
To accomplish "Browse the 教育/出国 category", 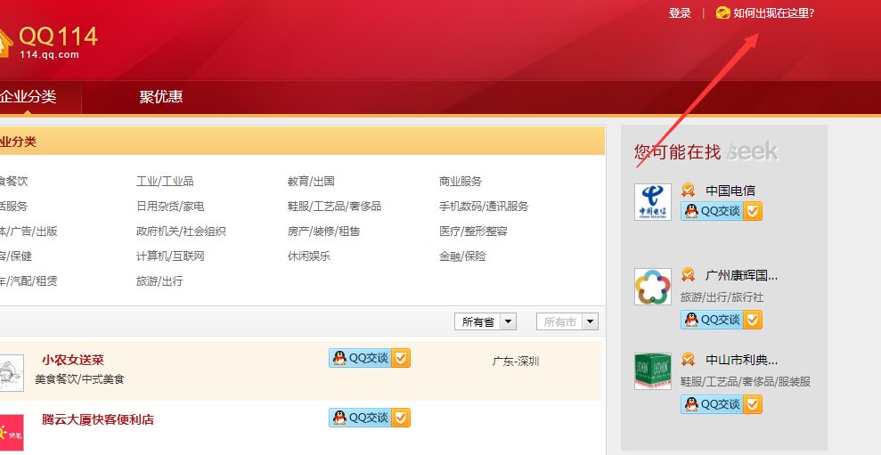I will (311, 182).
